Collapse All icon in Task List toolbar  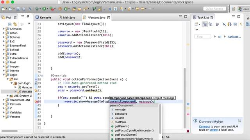(235, 24)
